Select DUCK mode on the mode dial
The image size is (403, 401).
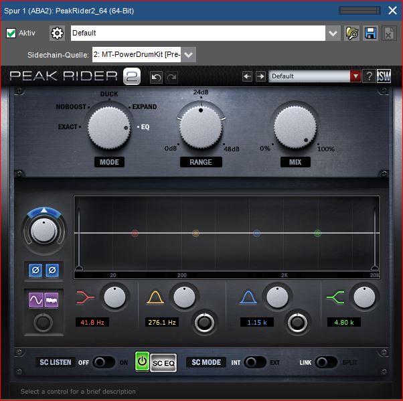coord(109,94)
